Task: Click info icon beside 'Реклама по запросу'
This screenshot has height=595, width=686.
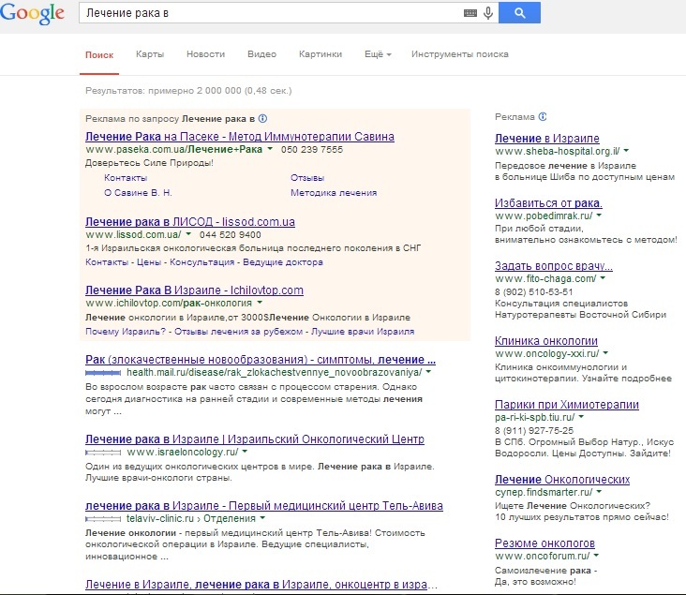Action: point(263,119)
